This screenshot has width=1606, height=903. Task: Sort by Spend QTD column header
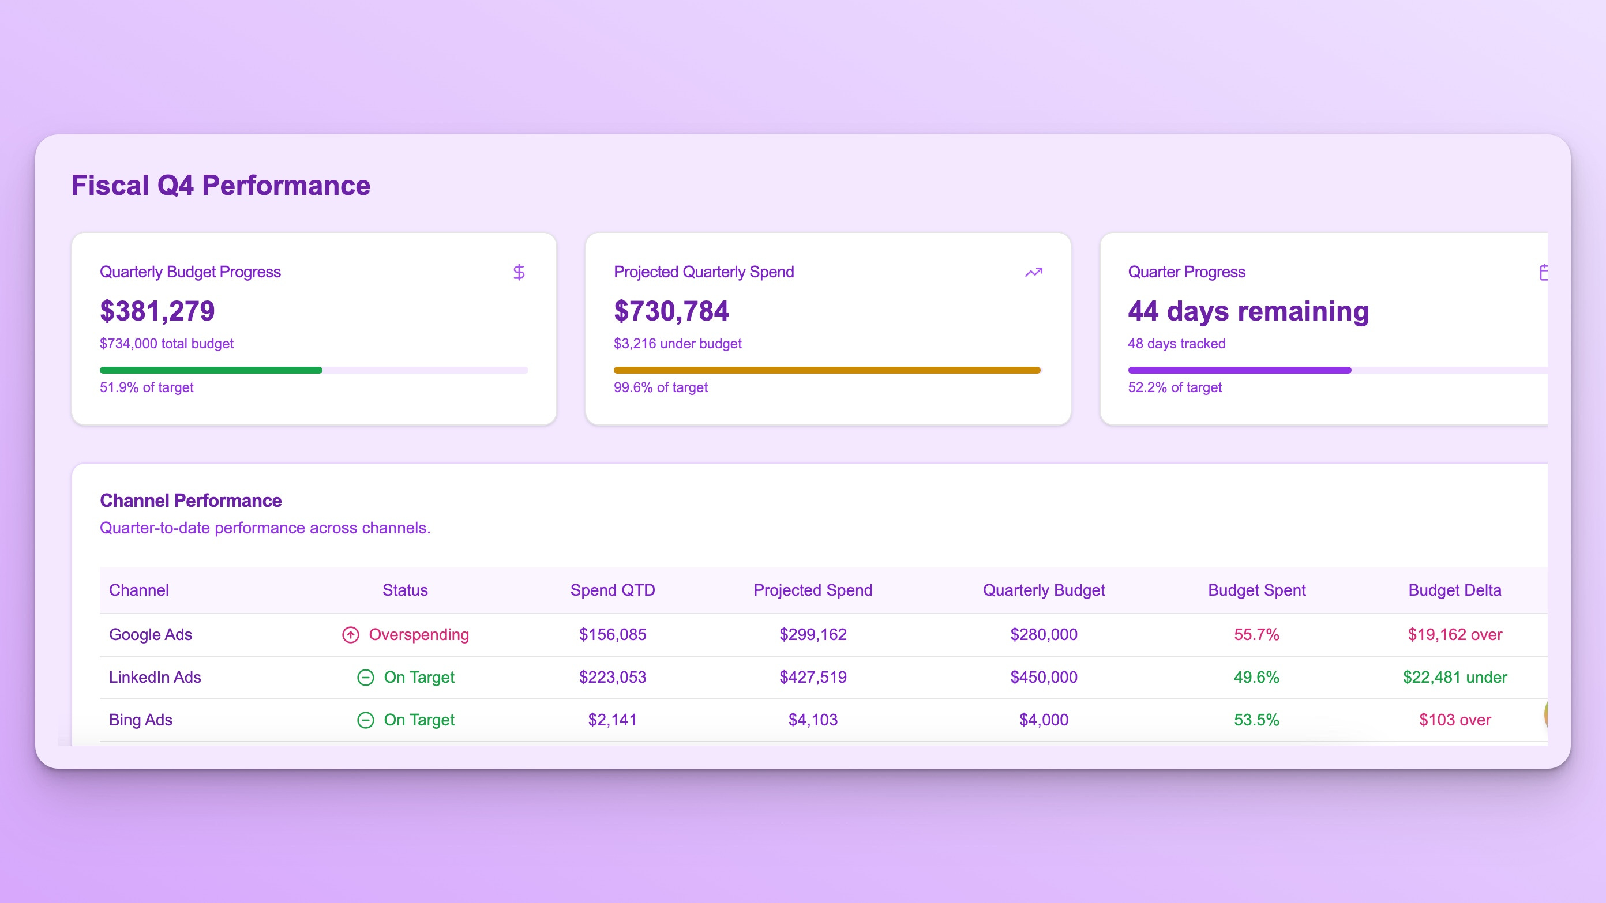click(612, 590)
